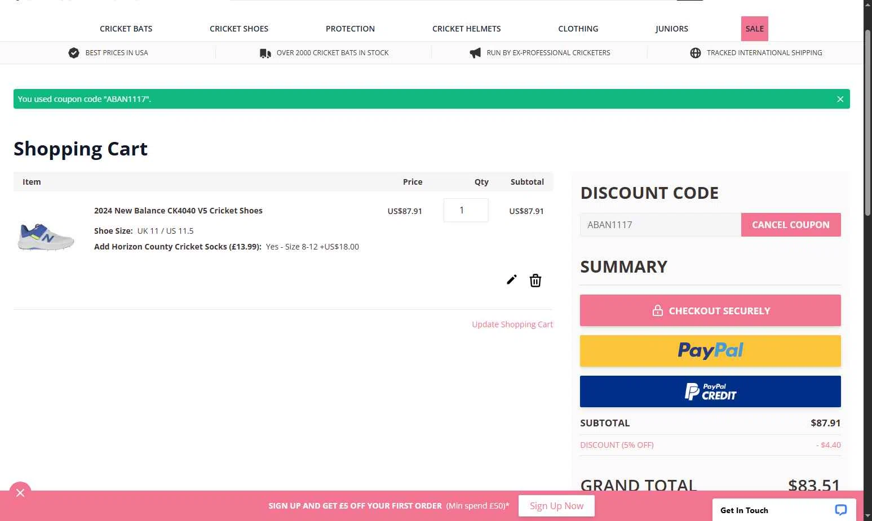Open the Cricket Shoes menu
The height and width of the screenshot is (521, 872).
click(239, 29)
